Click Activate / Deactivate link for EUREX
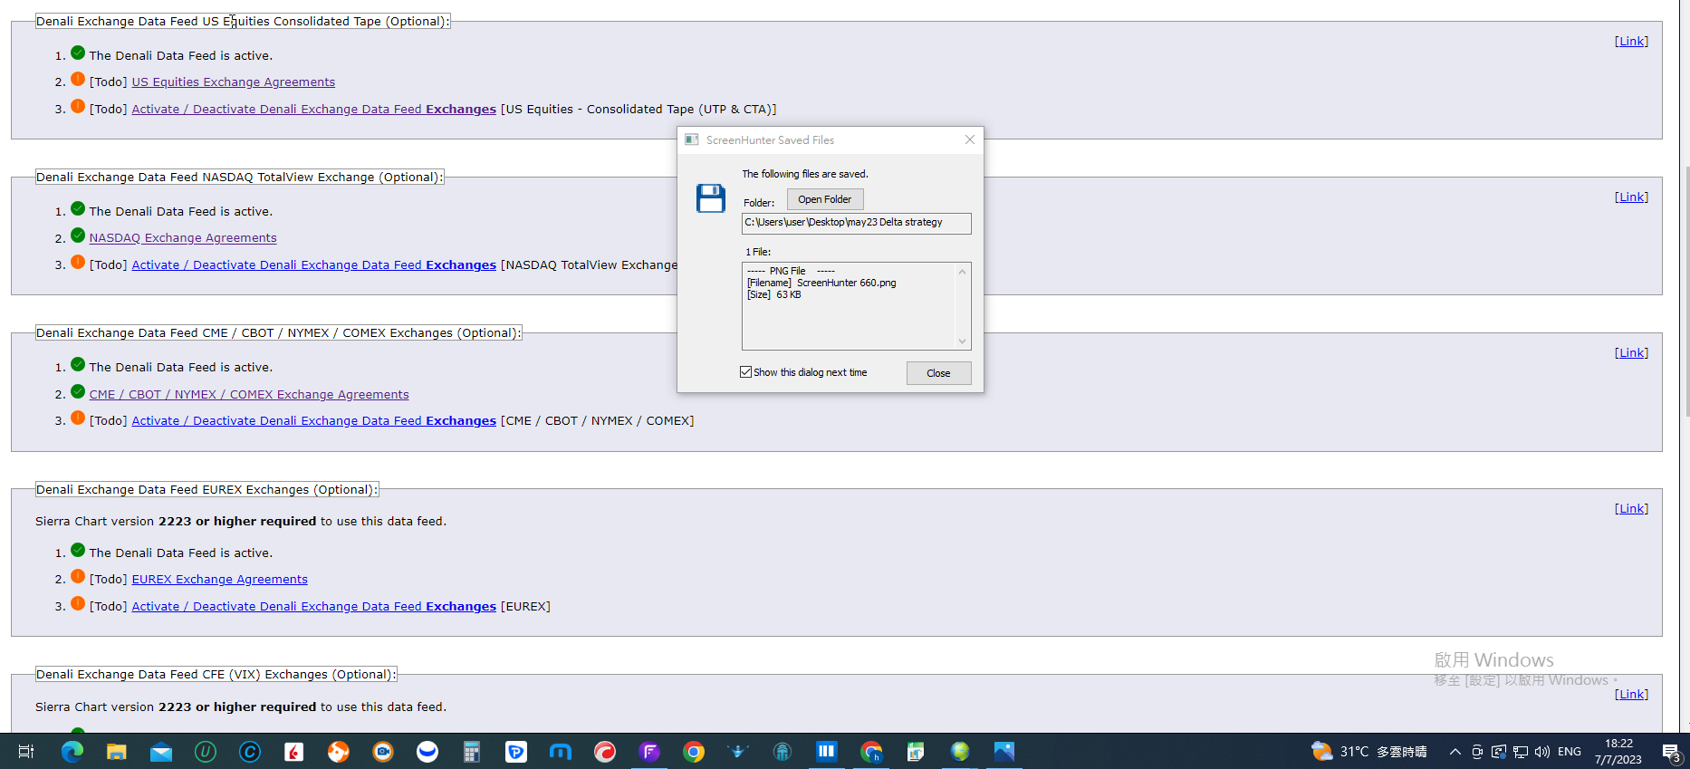The height and width of the screenshot is (769, 1690). [314, 607]
